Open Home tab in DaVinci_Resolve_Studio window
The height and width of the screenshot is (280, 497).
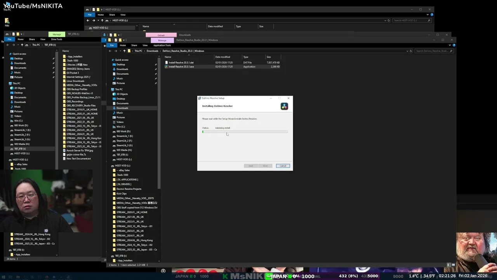pos(123,45)
